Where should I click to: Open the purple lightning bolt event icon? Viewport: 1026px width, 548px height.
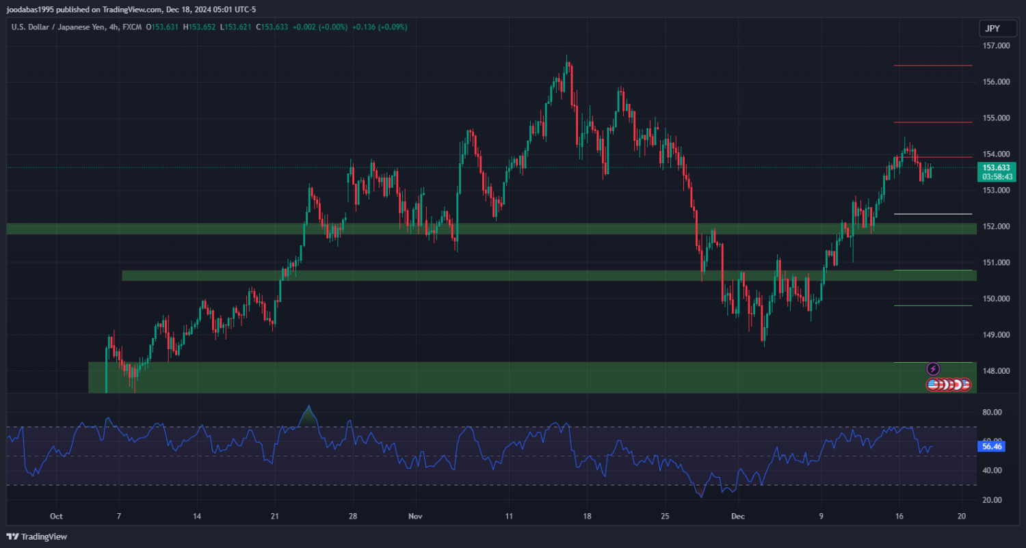click(933, 369)
